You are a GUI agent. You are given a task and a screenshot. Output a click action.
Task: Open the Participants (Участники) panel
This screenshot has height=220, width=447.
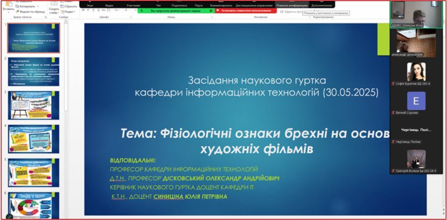(x=133, y=5)
